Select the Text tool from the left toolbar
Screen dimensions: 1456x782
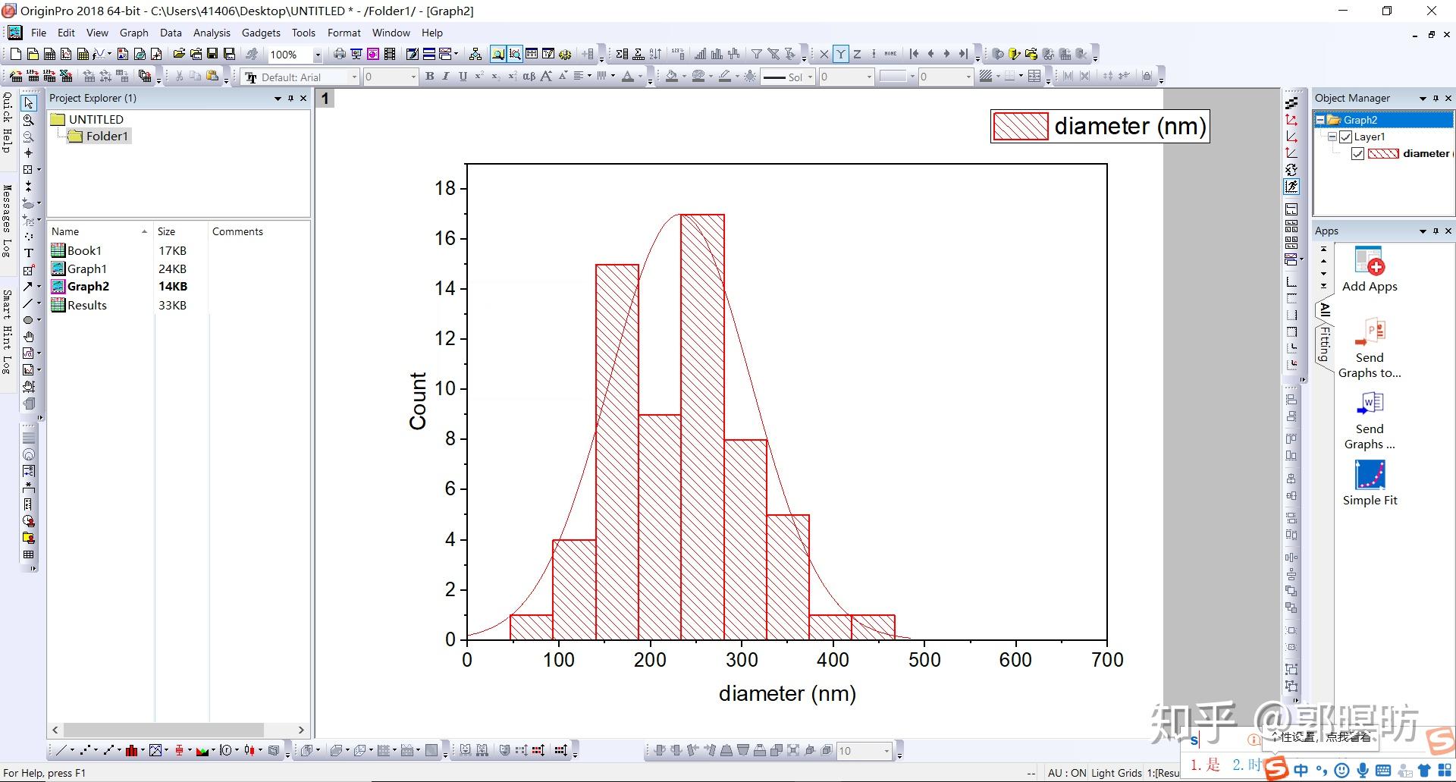(x=29, y=253)
